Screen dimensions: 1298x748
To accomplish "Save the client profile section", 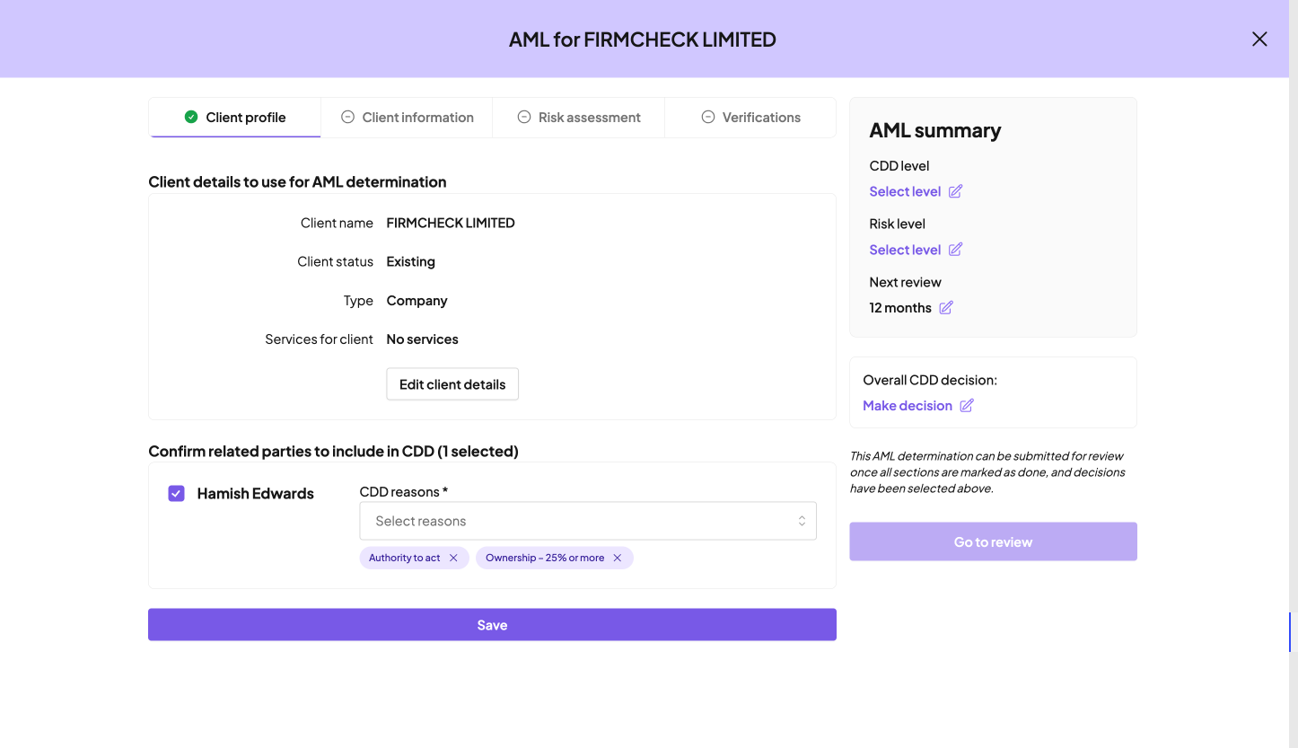I will click(492, 625).
